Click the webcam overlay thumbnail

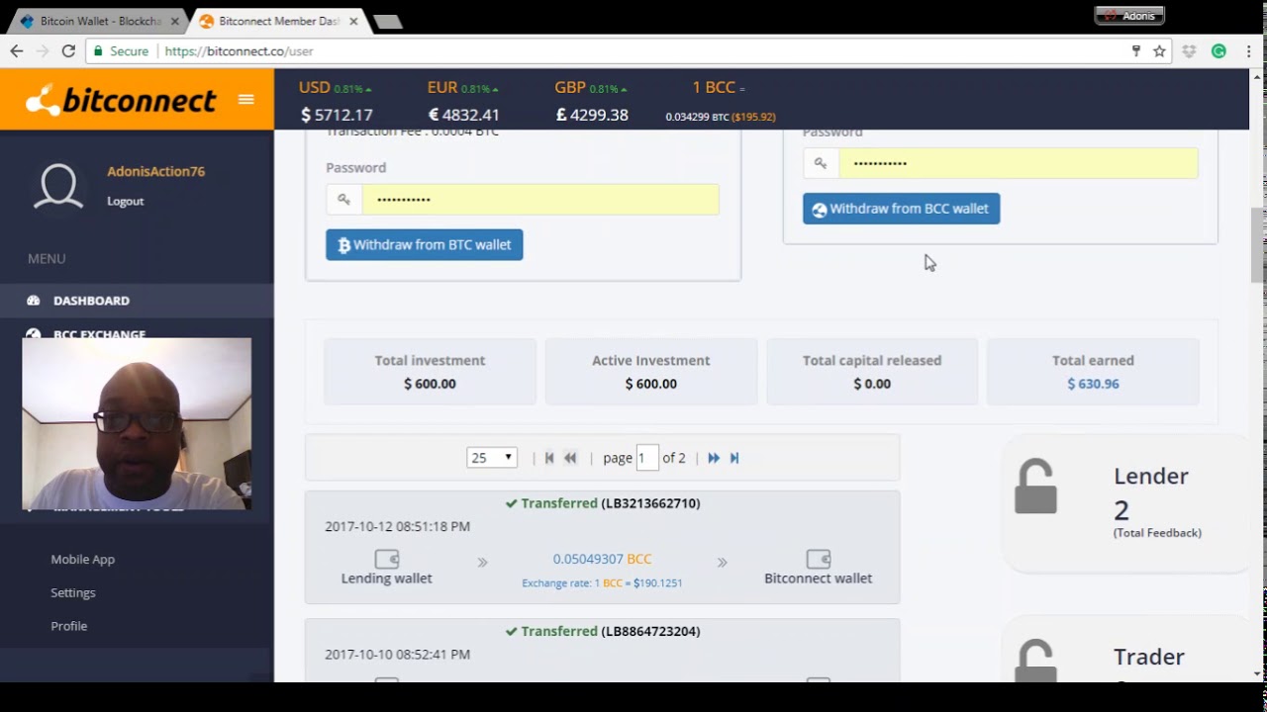pyautogui.click(x=137, y=424)
